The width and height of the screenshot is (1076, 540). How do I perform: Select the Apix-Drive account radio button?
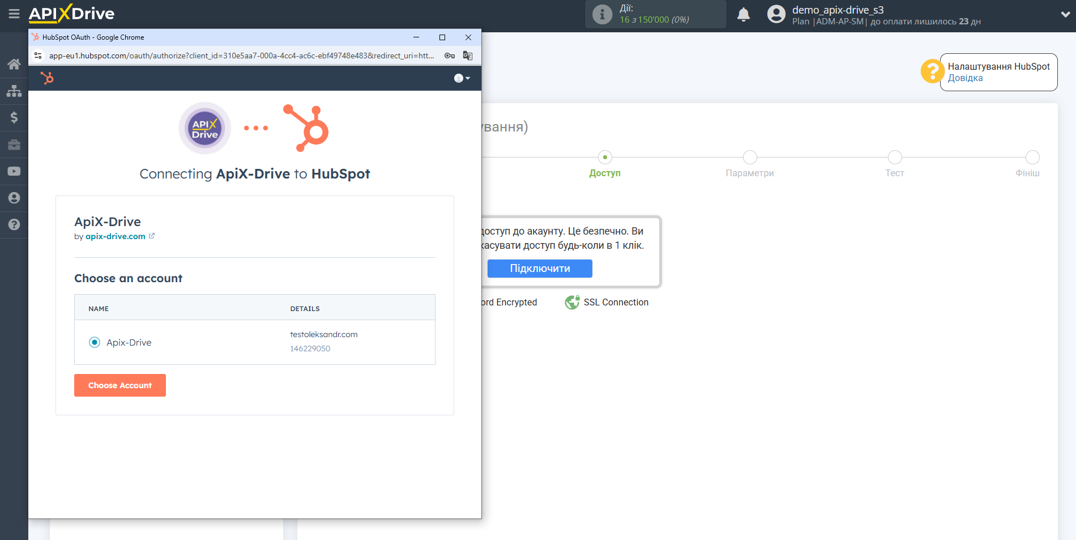tap(95, 342)
